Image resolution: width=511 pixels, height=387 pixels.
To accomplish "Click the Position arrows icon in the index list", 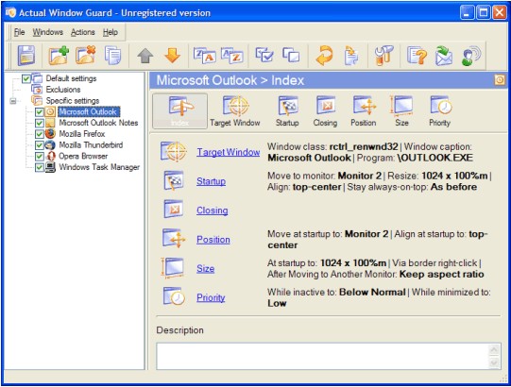I will [x=174, y=238].
